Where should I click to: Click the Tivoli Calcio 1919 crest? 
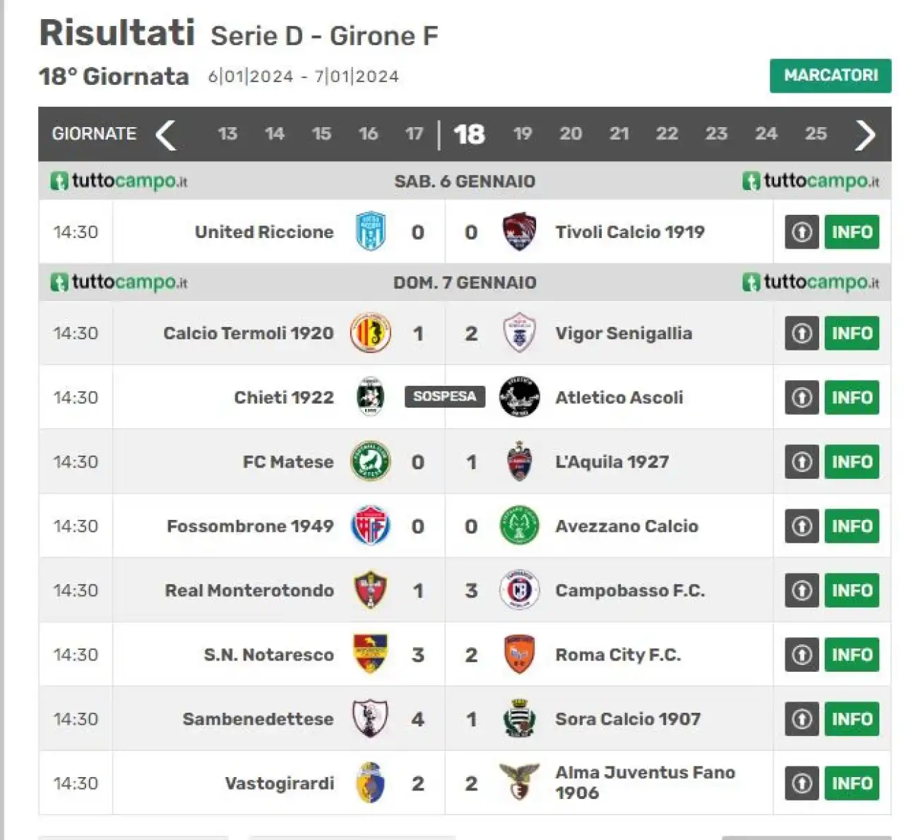(519, 232)
